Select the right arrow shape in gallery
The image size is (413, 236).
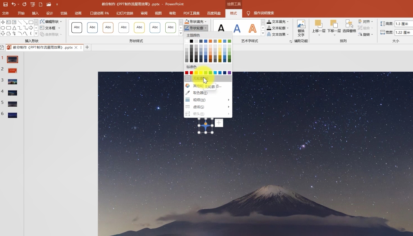(x=31, y=28)
